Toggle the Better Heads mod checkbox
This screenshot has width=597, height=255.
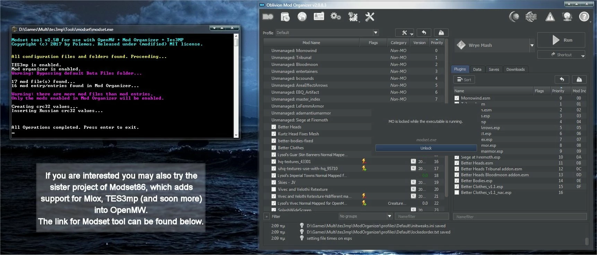(274, 127)
